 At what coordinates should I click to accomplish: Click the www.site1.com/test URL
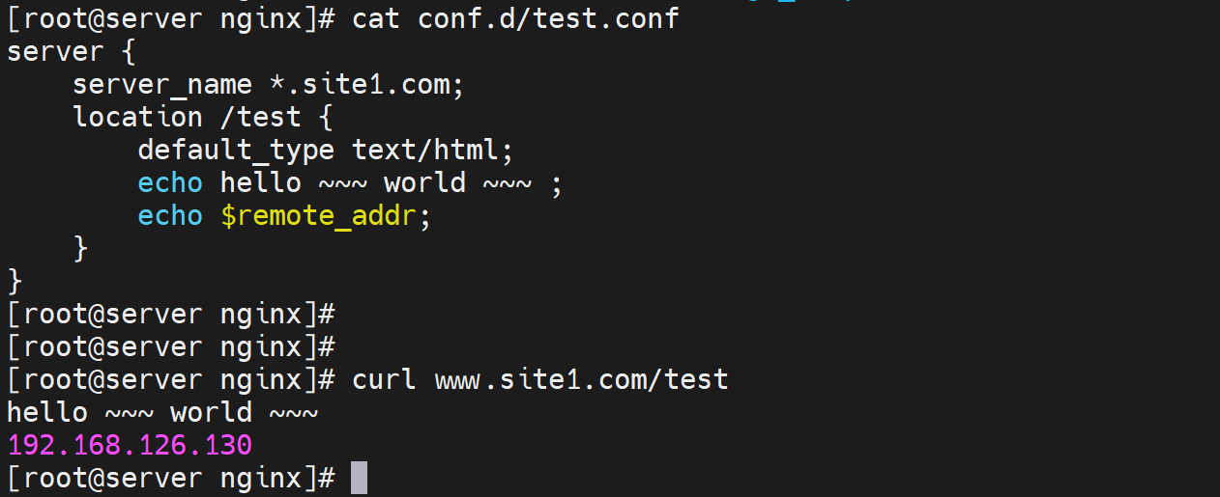point(581,379)
